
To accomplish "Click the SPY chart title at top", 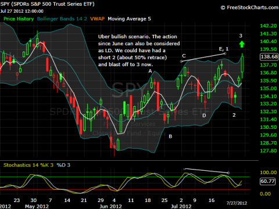I will tap(47, 4).
